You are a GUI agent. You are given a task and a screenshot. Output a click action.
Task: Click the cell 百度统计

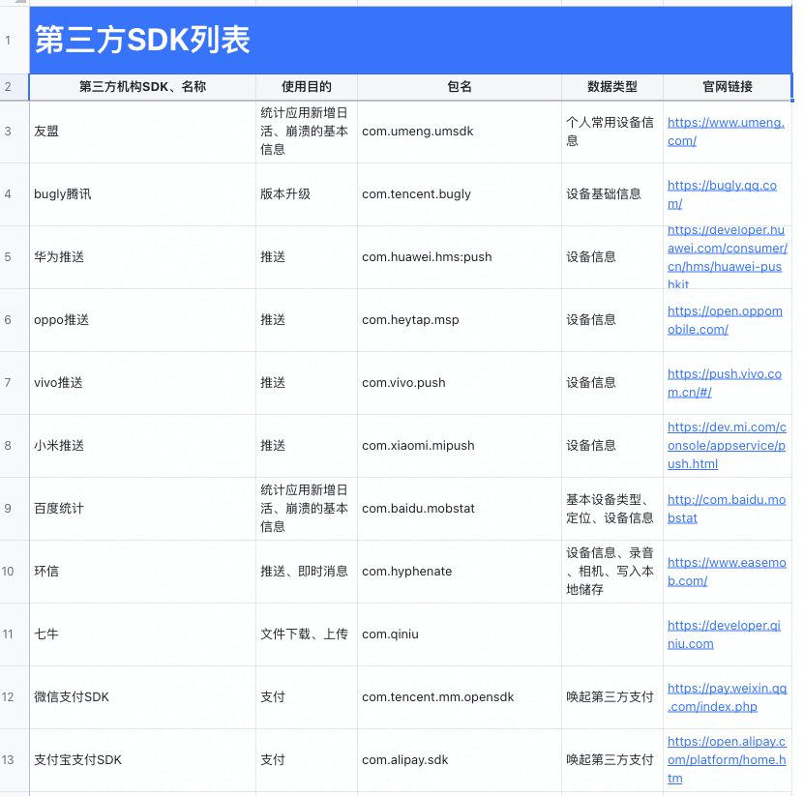(142, 509)
